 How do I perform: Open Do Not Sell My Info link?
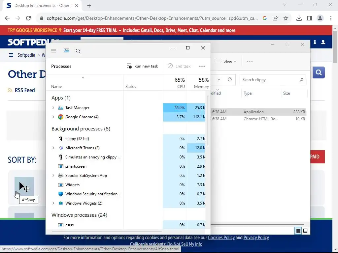point(185,244)
